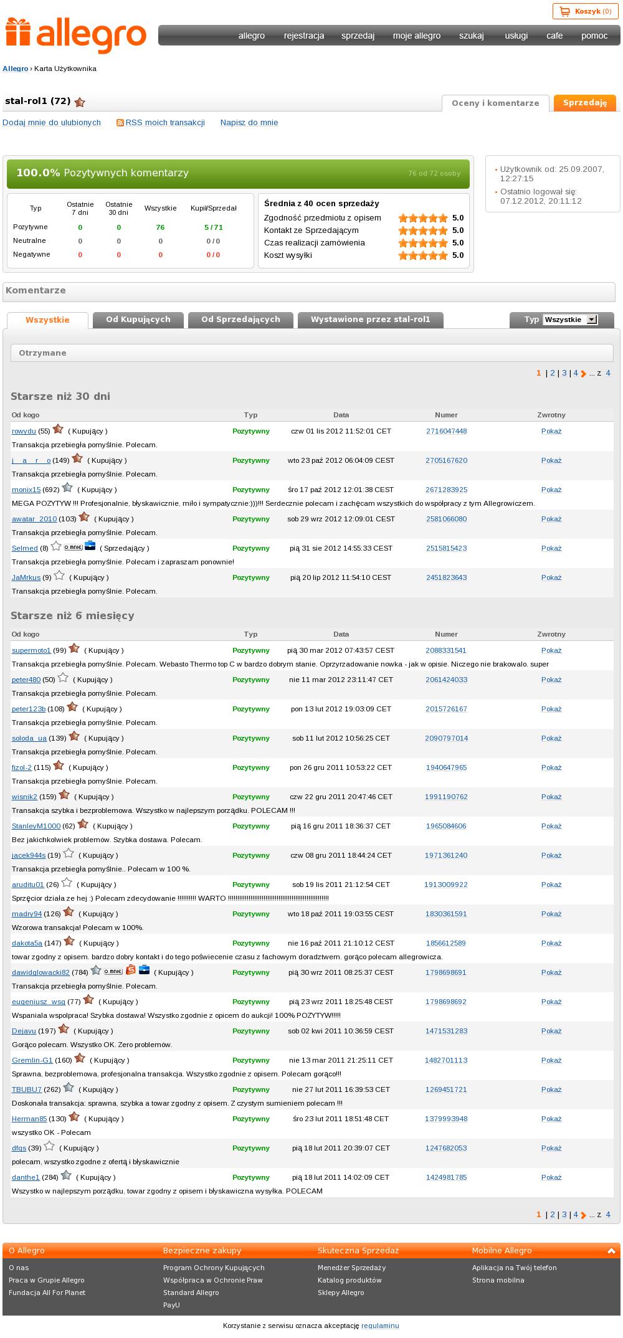The width and height of the screenshot is (623, 1338).
Task: Open "Aplikacja na Twój telefon" footer link
Action: click(x=515, y=1268)
